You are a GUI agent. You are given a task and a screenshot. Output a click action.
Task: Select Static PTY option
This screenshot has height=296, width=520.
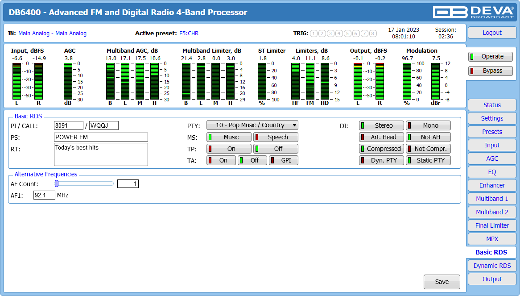(428, 160)
